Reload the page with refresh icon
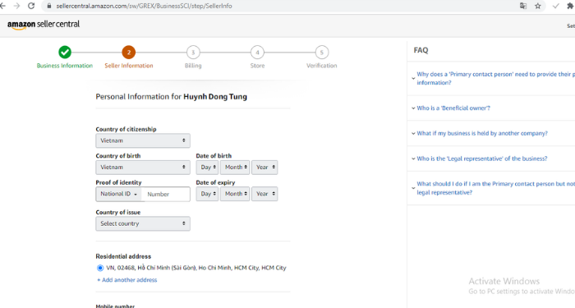This screenshot has height=308, width=575. [31, 6]
